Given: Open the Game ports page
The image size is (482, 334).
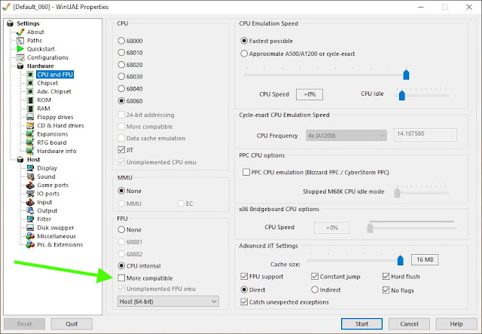Looking at the screenshot, I should click(x=53, y=185).
